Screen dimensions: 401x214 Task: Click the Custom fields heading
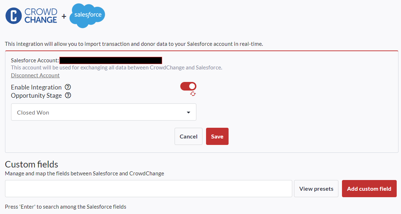31,164
